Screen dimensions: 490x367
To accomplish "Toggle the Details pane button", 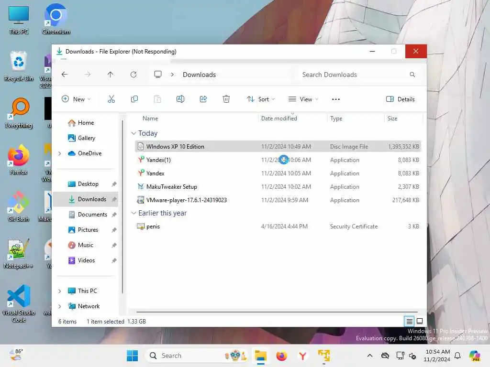I will pos(401,99).
